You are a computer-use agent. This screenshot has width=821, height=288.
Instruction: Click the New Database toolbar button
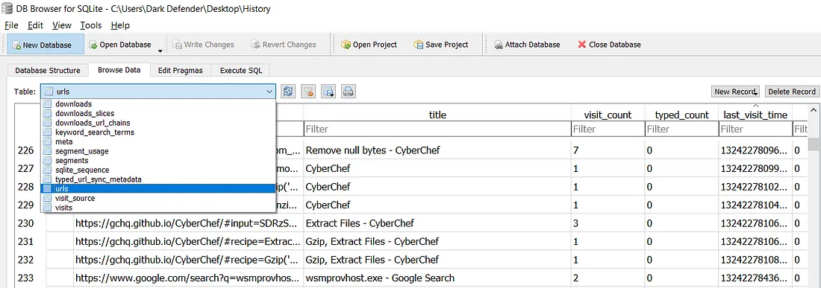tap(45, 45)
